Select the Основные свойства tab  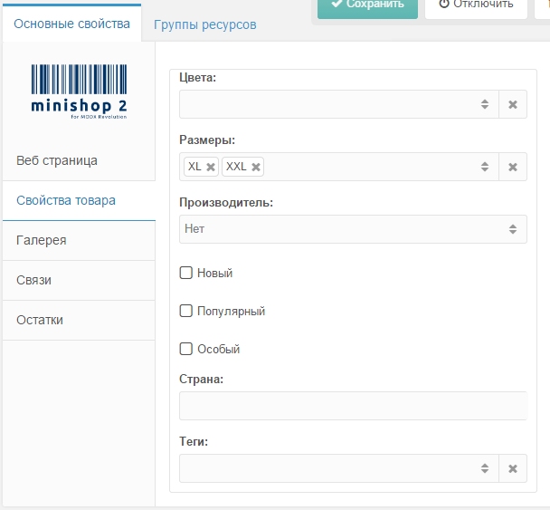[71, 24]
